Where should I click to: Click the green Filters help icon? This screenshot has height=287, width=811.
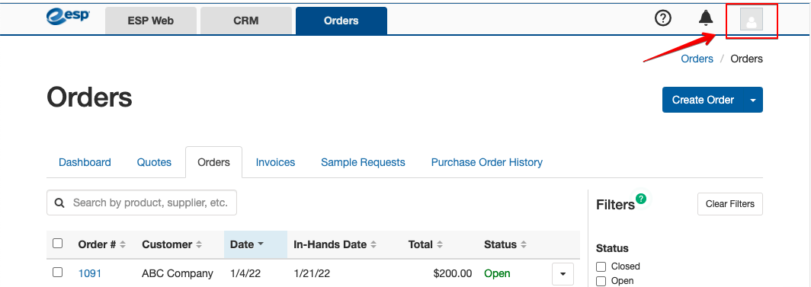point(641,198)
